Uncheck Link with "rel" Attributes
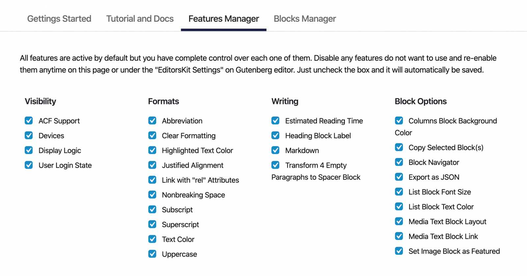This screenshot has height=276, width=527. (x=152, y=180)
